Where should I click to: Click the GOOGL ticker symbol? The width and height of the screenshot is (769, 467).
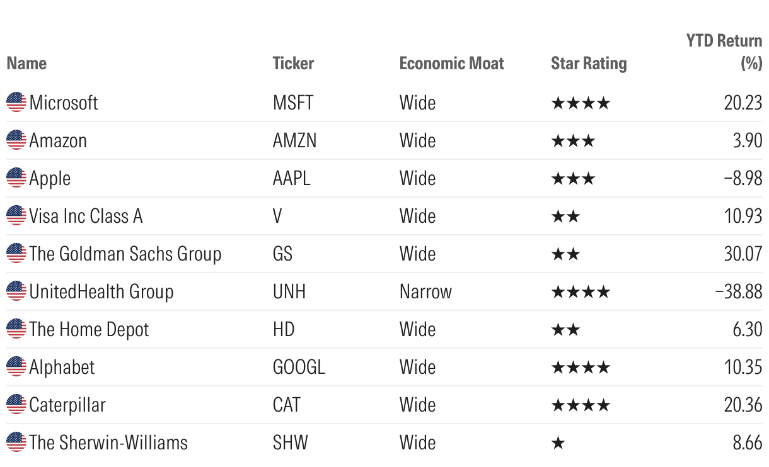point(299,366)
